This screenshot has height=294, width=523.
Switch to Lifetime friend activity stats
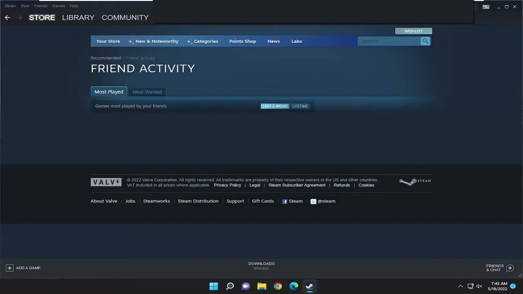pyautogui.click(x=300, y=106)
